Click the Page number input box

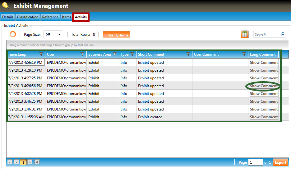point(255,162)
